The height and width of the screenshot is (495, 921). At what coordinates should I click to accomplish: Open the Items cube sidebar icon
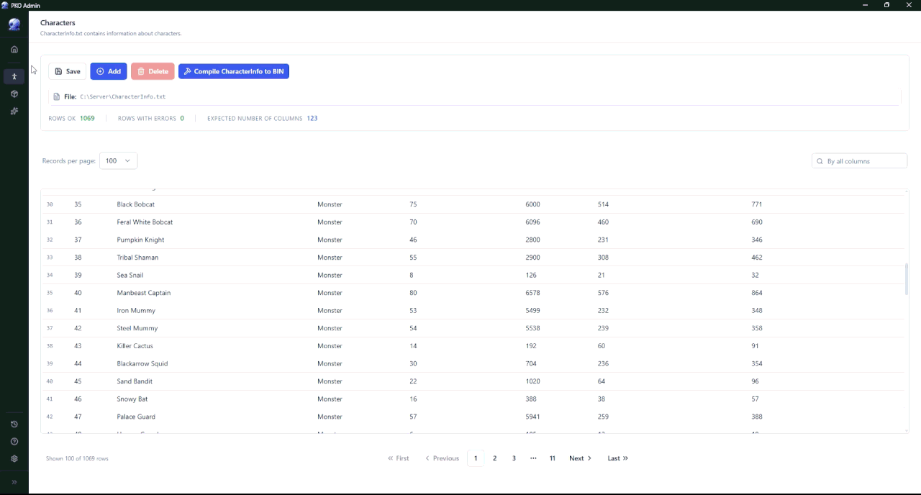[x=14, y=94]
